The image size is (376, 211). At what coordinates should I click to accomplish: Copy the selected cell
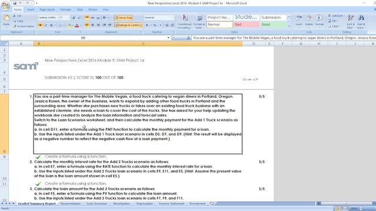tap(18, 21)
